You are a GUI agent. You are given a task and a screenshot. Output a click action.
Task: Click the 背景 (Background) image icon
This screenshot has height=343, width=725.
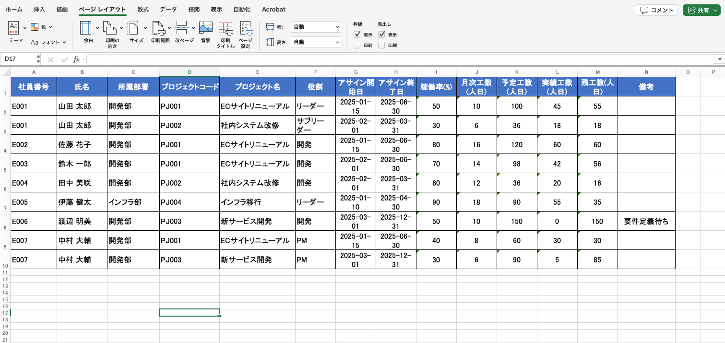205,28
